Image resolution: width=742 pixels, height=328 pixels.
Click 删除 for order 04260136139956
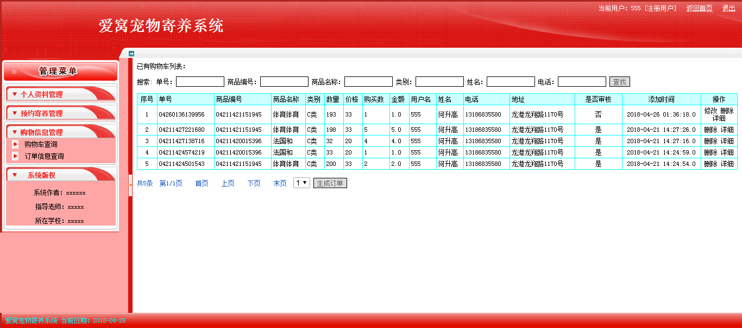[x=727, y=111]
